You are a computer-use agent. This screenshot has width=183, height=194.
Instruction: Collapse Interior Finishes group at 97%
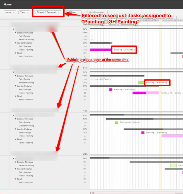coord(15,43)
